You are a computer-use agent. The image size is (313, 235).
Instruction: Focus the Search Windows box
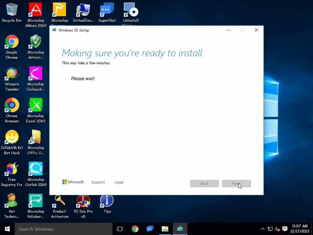click(x=64, y=229)
